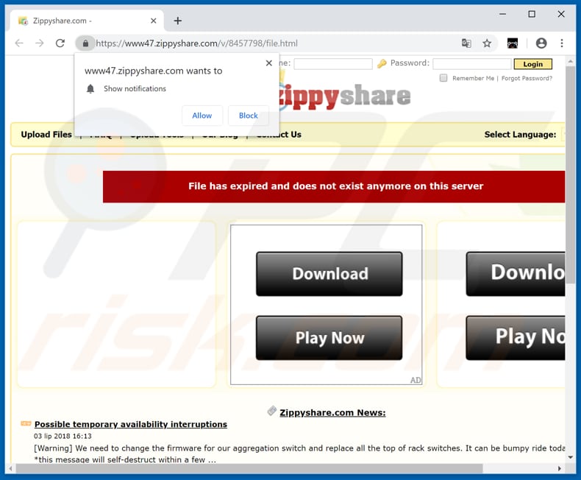581x480 pixels.
Task: Open the Zippyshare.com News link
Action: (x=332, y=412)
